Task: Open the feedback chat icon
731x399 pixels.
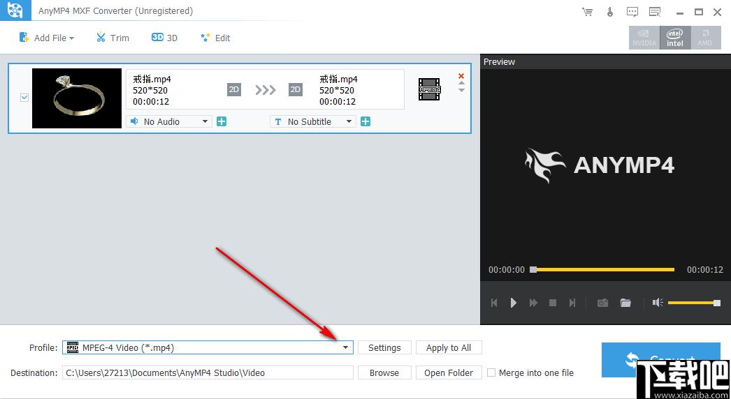Action: pos(632,12)
